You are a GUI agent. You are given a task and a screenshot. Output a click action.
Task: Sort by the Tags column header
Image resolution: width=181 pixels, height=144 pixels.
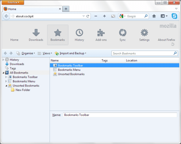(113, 60)
